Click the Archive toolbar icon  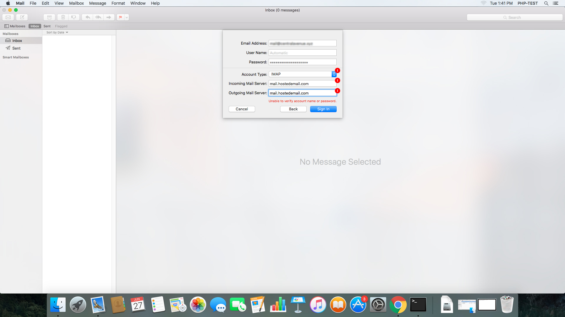pyautogui.click(x=49, y=17)
